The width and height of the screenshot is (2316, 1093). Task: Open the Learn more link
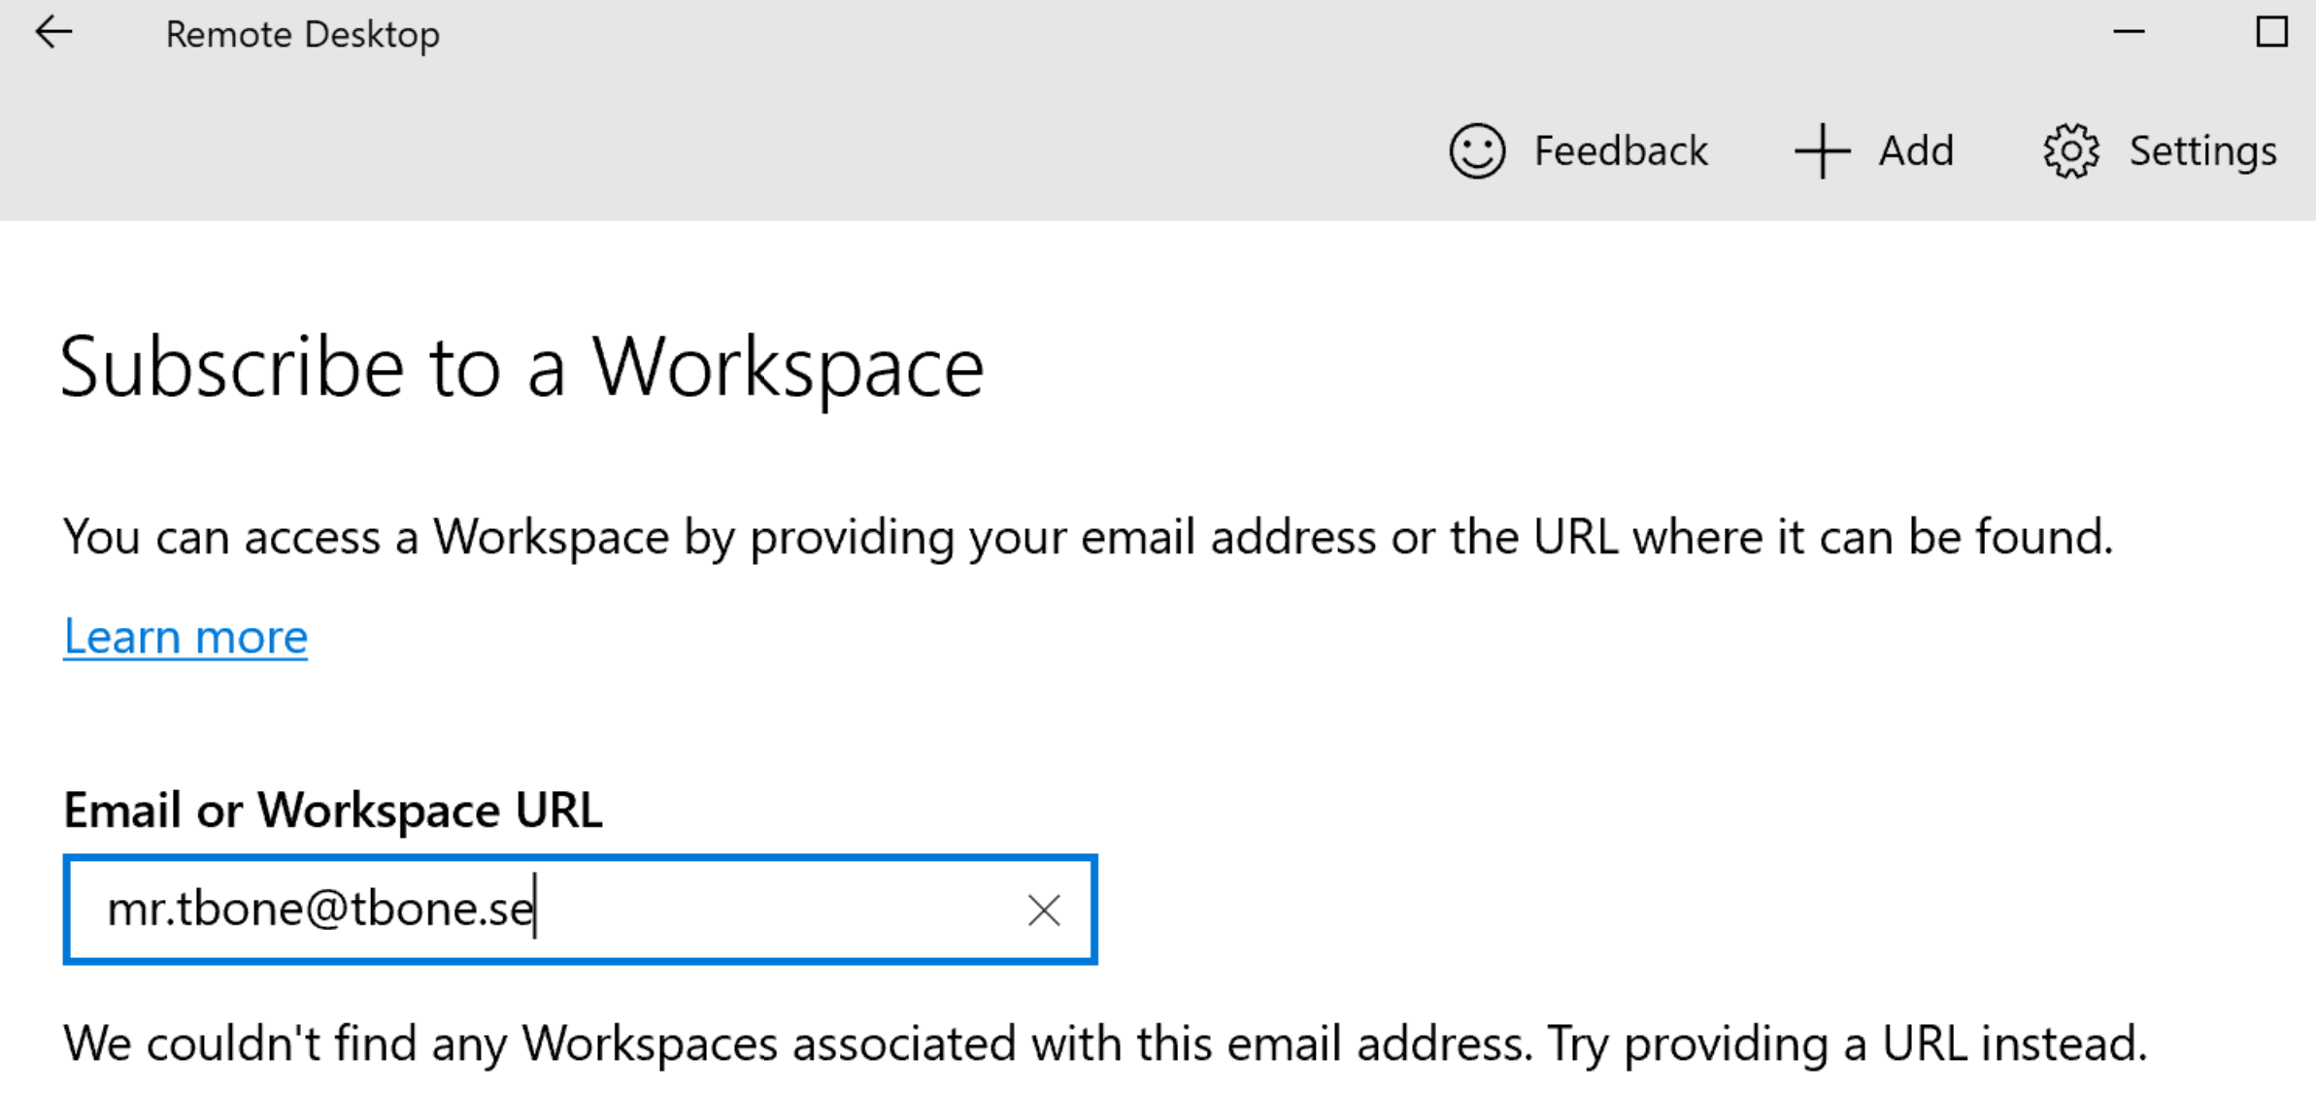(x=185, y=637)
